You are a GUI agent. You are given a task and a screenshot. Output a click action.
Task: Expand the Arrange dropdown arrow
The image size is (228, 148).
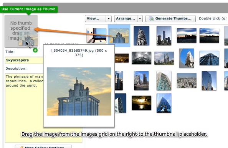pyautogui.click(x=140, y=19)
